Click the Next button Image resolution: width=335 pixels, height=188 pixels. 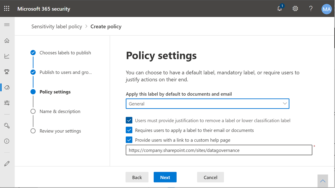tap(165, 177)
